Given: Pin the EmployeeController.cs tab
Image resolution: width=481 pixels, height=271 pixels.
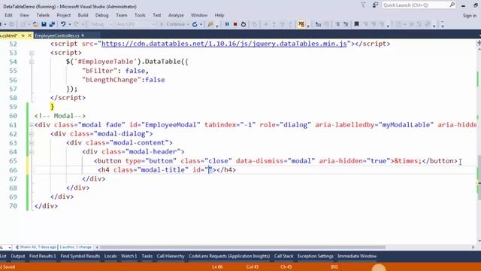Looking at the screenshot, I should pyautogui.click(x=83, y=35).
